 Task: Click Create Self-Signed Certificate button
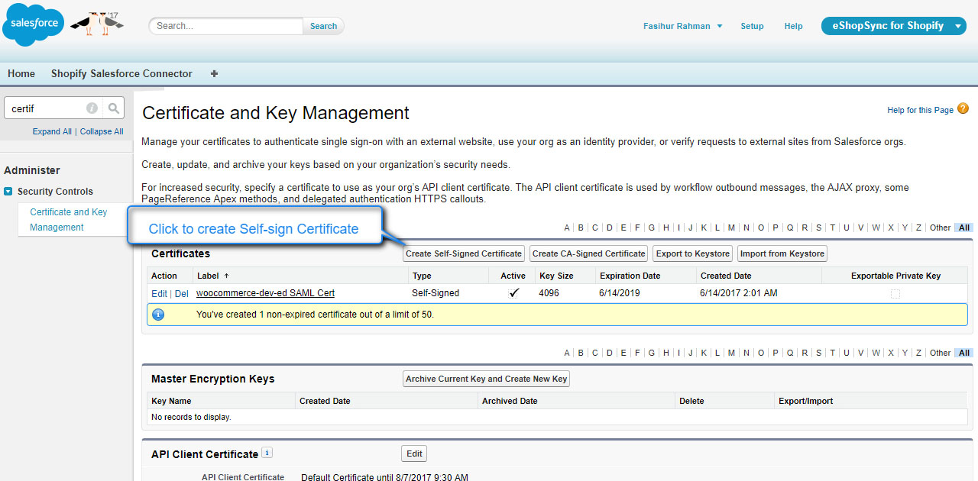(464, 253)
